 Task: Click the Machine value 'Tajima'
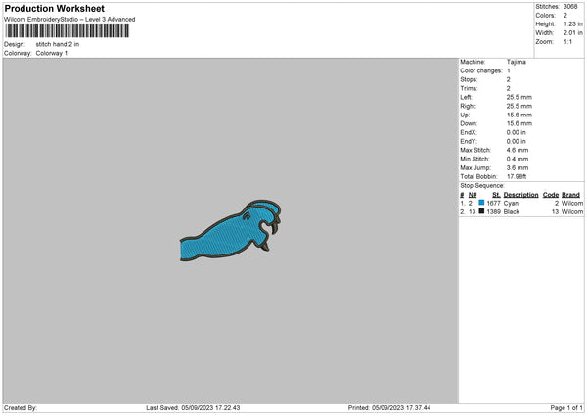pos(517,62)
